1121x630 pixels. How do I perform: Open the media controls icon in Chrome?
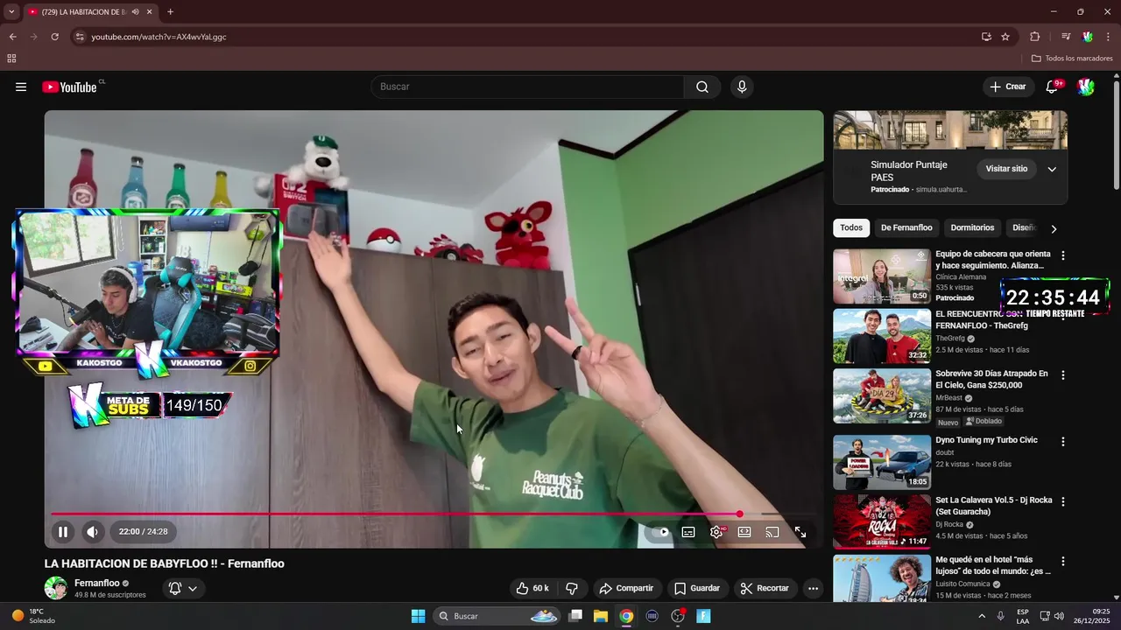click(x=1066, y=37)
